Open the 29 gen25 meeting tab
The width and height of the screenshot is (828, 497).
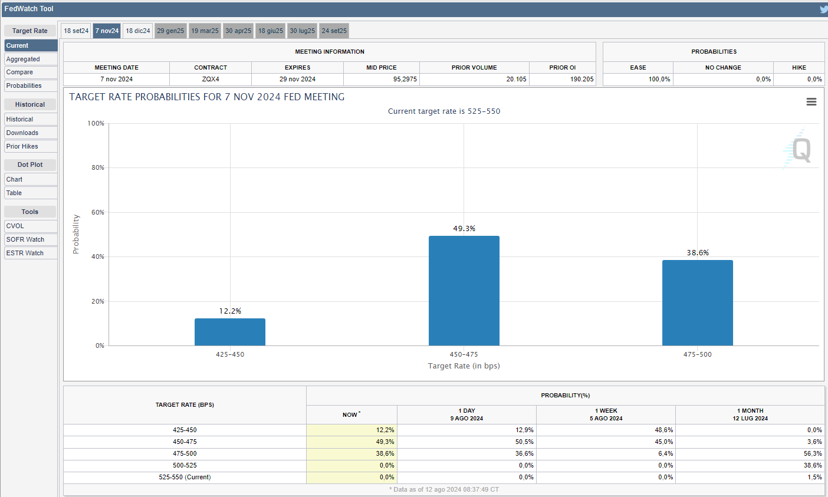coord(170,31)
